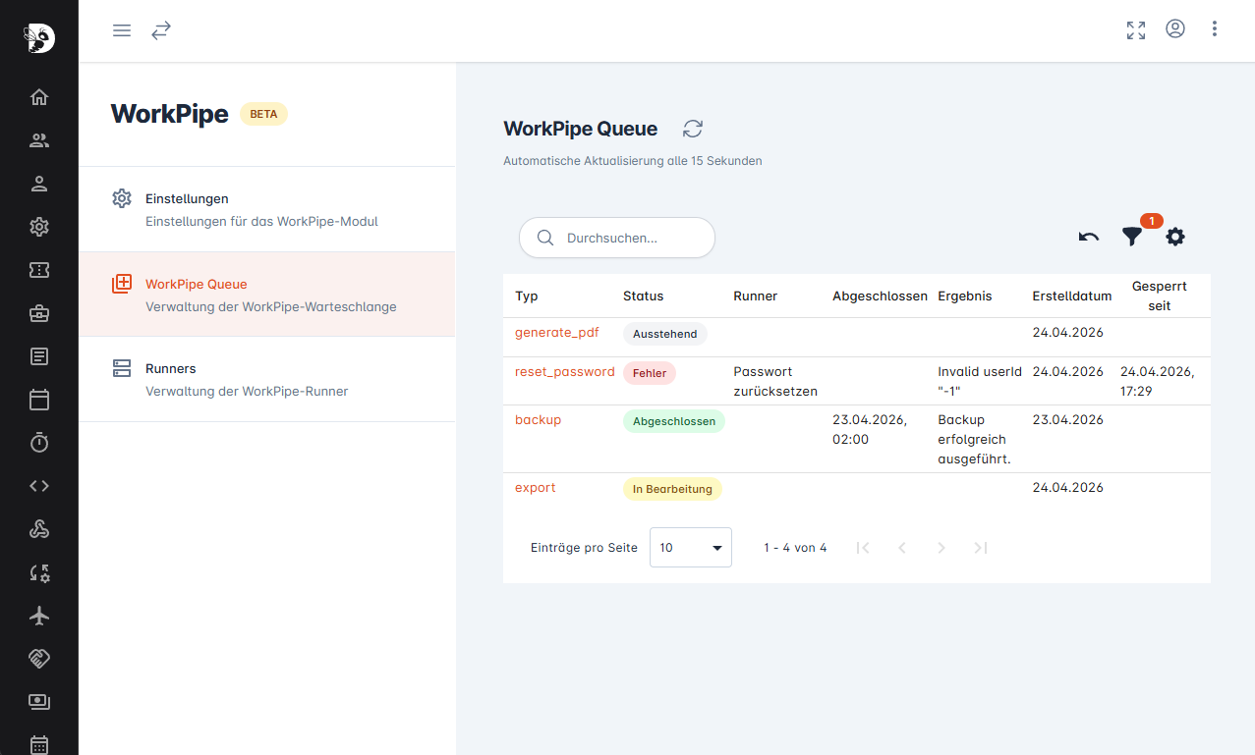Screen dimensions: 1255x755
Task: Open the three-dot more options menu
Action: [1215, 29]
